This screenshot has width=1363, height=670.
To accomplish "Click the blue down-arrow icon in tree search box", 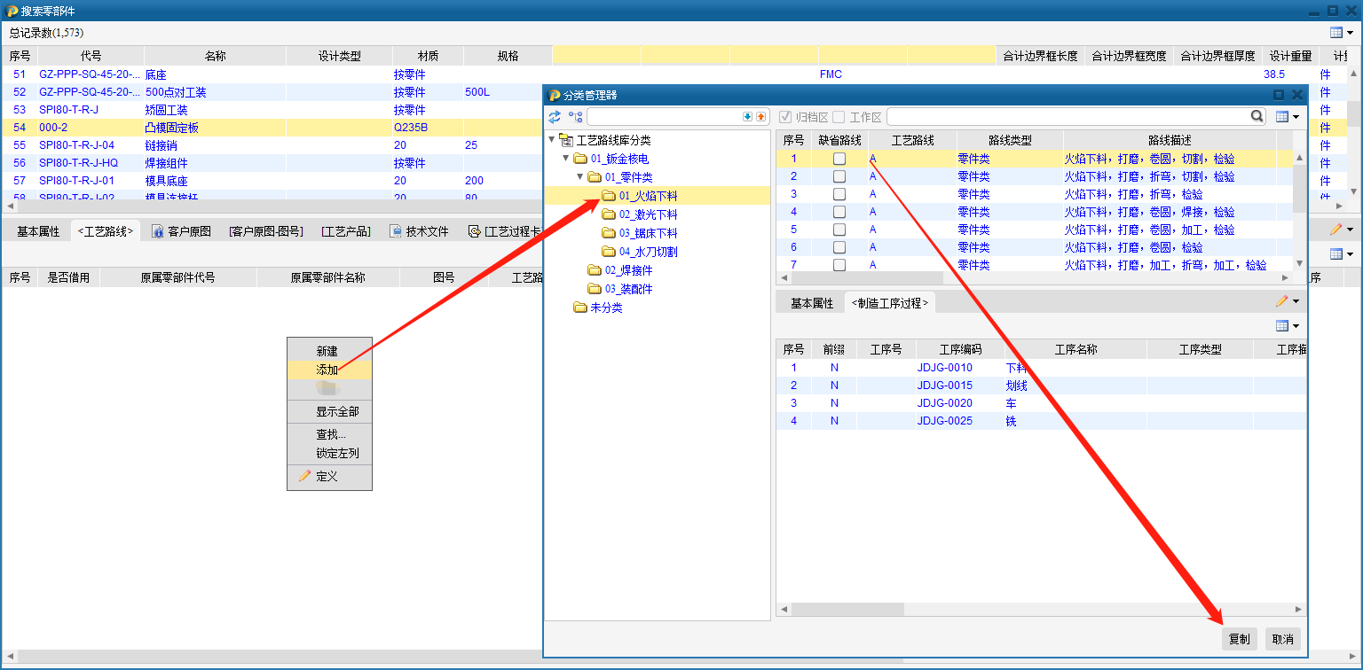I will (x=747, y=117).
